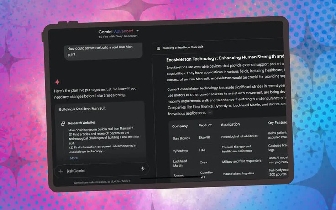Select the Company column header

tap(180, 126)
